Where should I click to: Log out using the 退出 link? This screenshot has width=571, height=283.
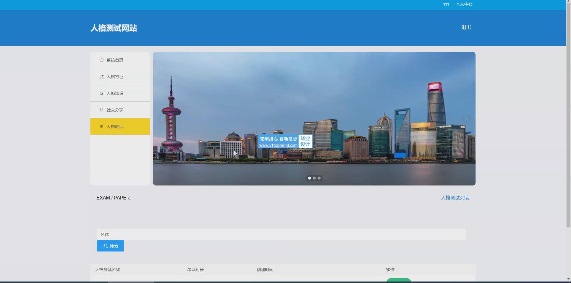click(466, 27)
